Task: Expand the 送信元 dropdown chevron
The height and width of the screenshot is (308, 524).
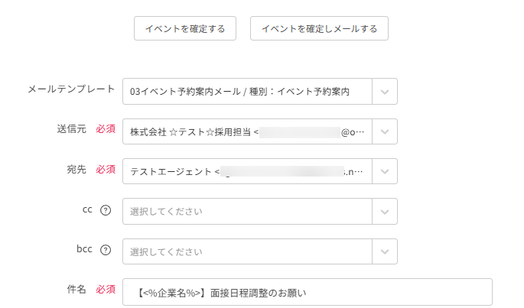Action: point(385,131)
